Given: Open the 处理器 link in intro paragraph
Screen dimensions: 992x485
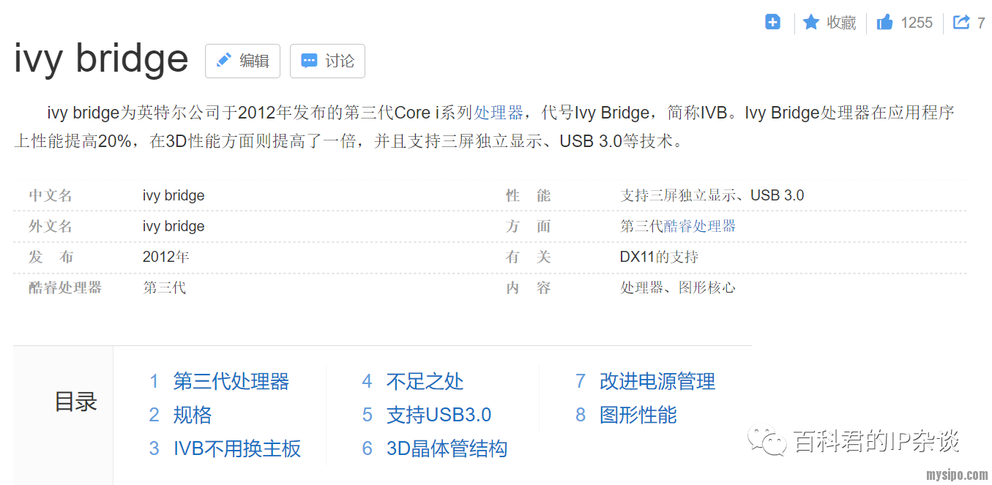Looking at the screenshot, I should pos(499,113).
